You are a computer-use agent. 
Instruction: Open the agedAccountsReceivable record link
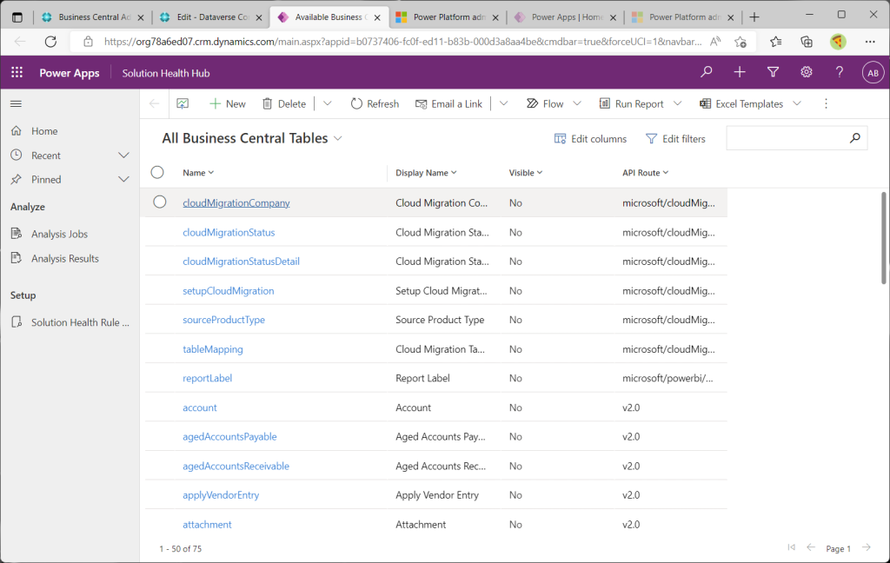pos(236,466)
